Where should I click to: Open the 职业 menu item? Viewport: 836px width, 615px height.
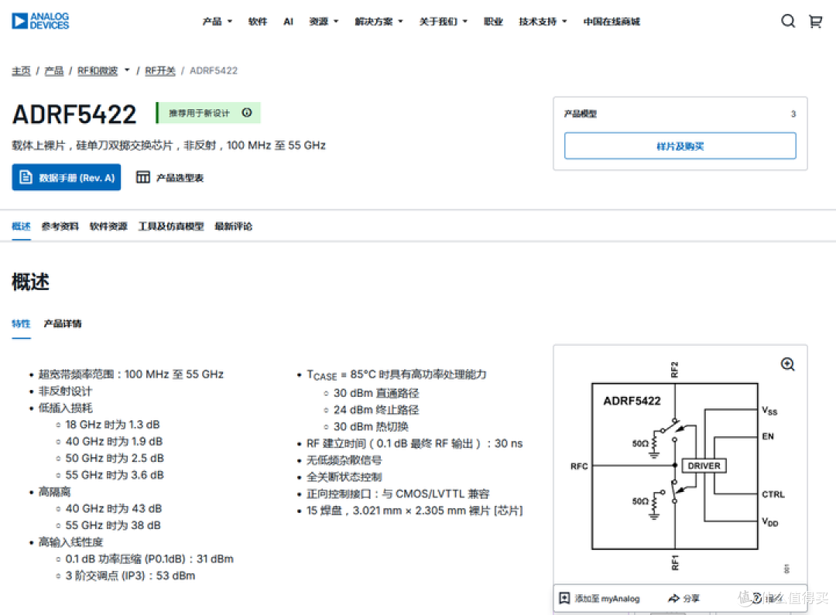pos(493,22)
